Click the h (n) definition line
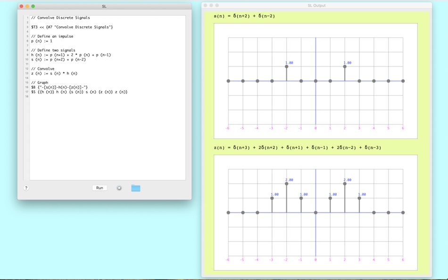 pos(71,55)
